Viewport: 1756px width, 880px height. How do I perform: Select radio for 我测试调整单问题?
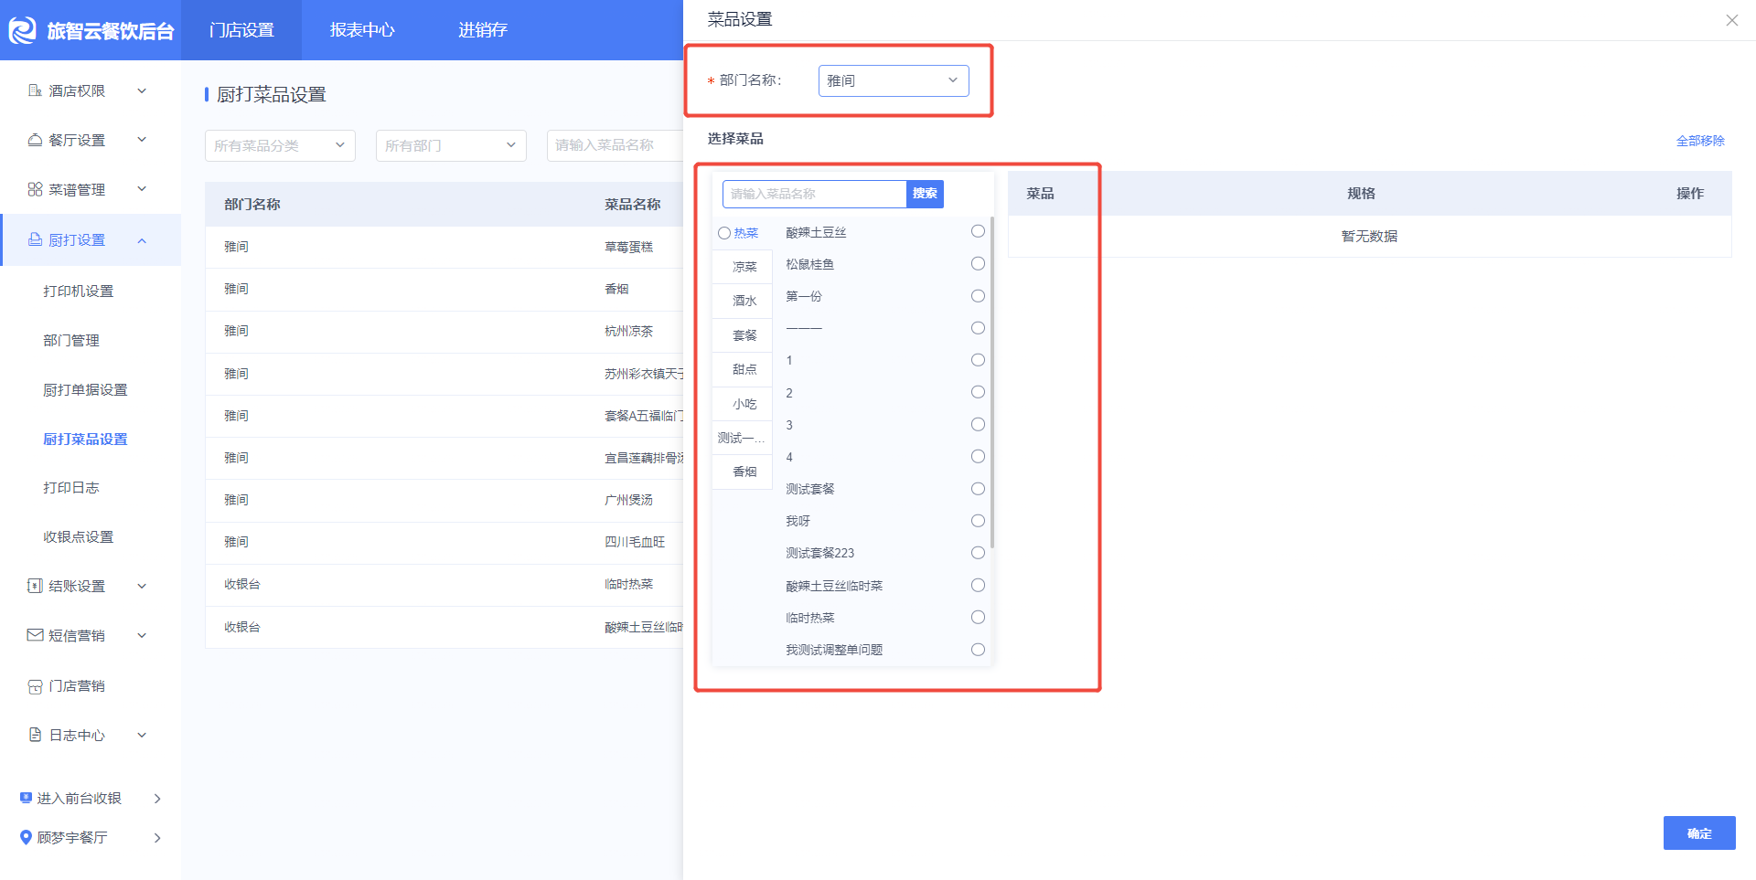pyautogui.click(x=978, y=650)
